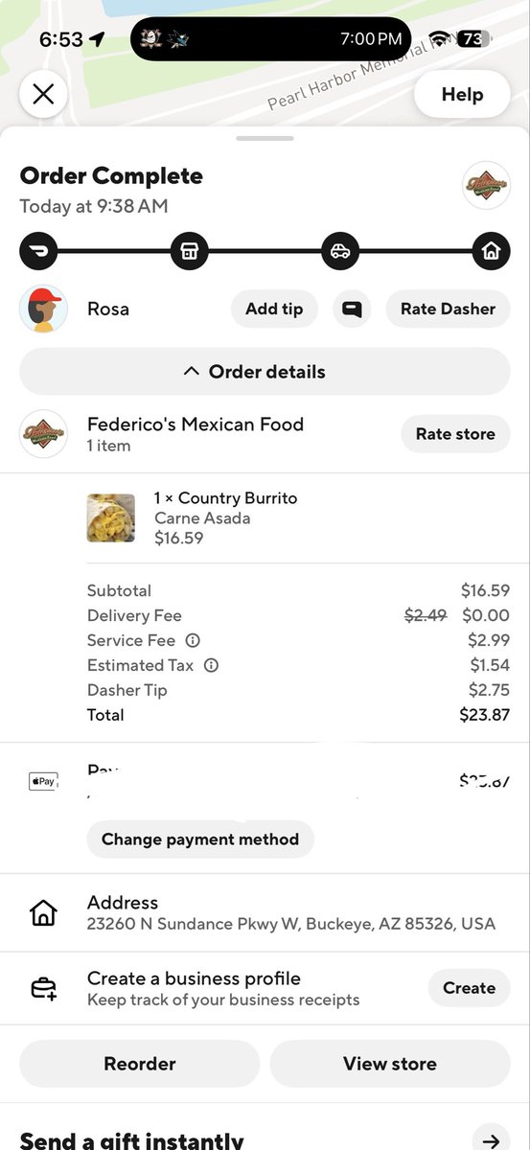Tap the business briefcase icon
The width and height of the screenshot is (530, 1150).
click(43, 988)
